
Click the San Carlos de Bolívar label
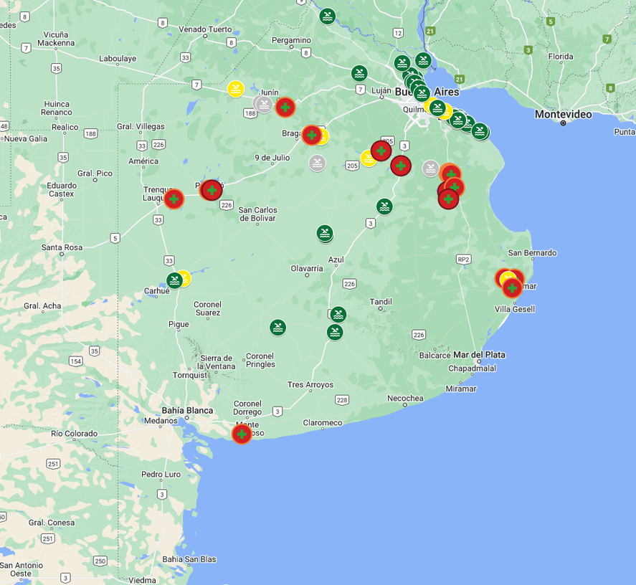(257, 214)
